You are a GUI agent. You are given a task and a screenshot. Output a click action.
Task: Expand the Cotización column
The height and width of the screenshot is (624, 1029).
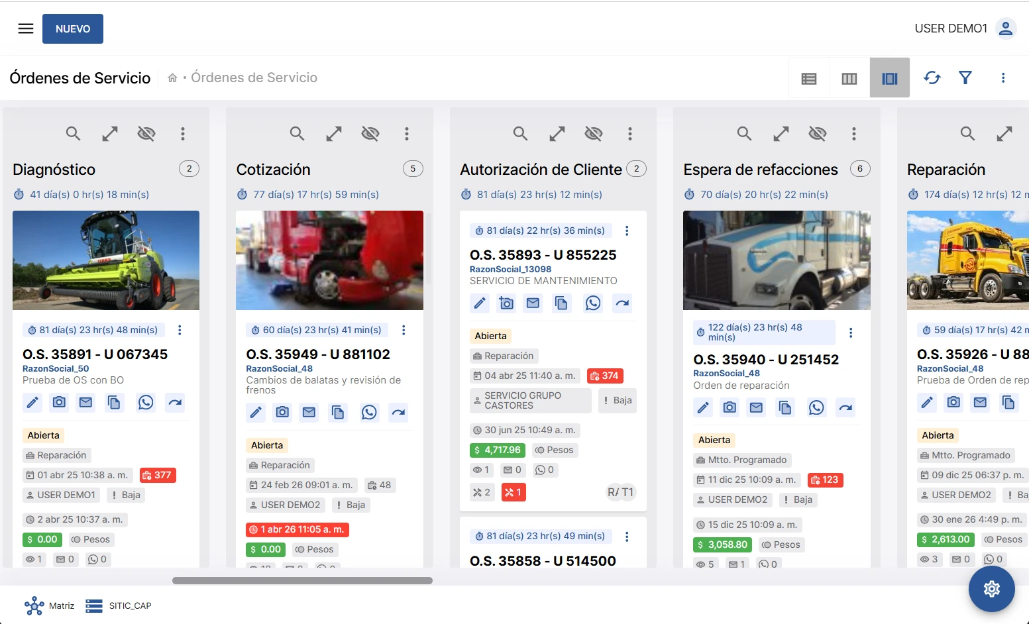coord(334,134)
